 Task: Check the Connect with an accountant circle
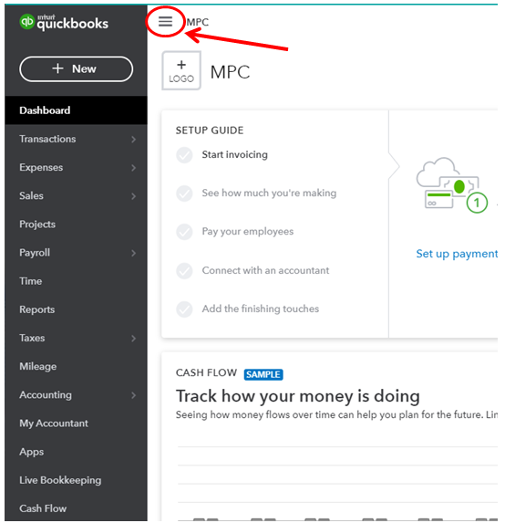(x=184, y=270)
